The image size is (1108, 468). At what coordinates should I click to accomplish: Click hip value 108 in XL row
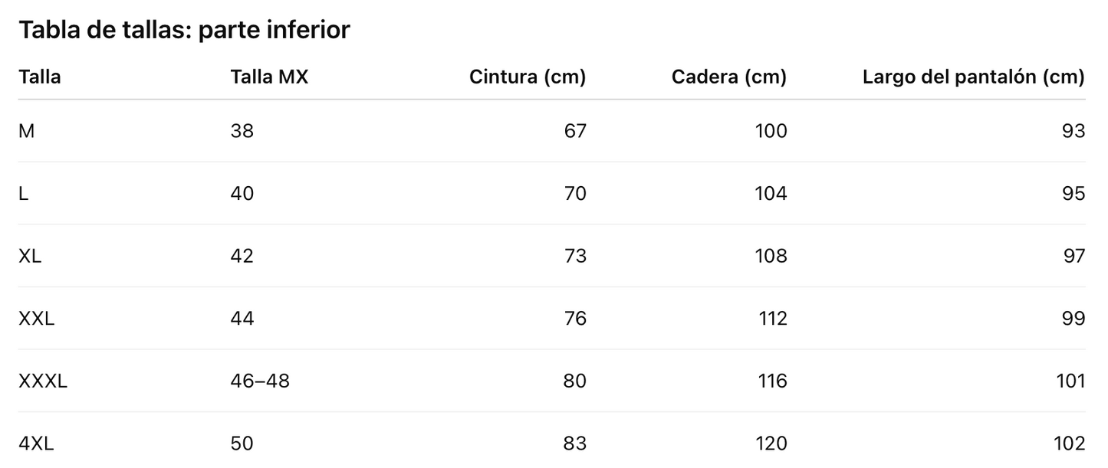[772, 256]
